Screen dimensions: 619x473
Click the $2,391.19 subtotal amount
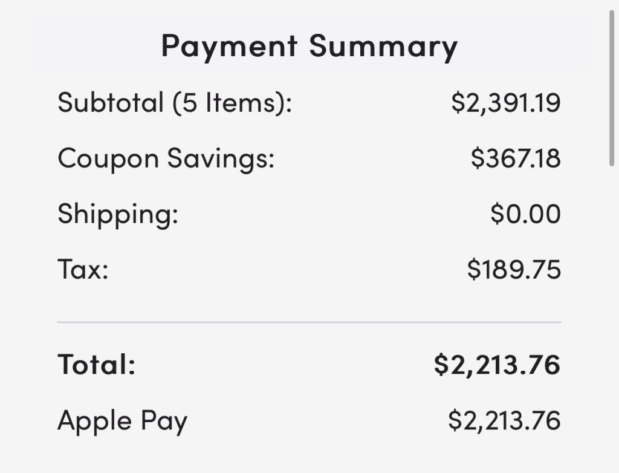505,102
